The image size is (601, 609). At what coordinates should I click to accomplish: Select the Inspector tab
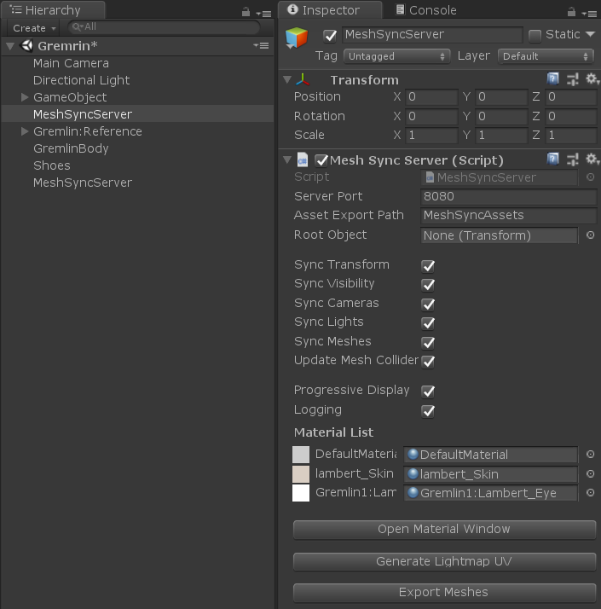coord(330,10)
